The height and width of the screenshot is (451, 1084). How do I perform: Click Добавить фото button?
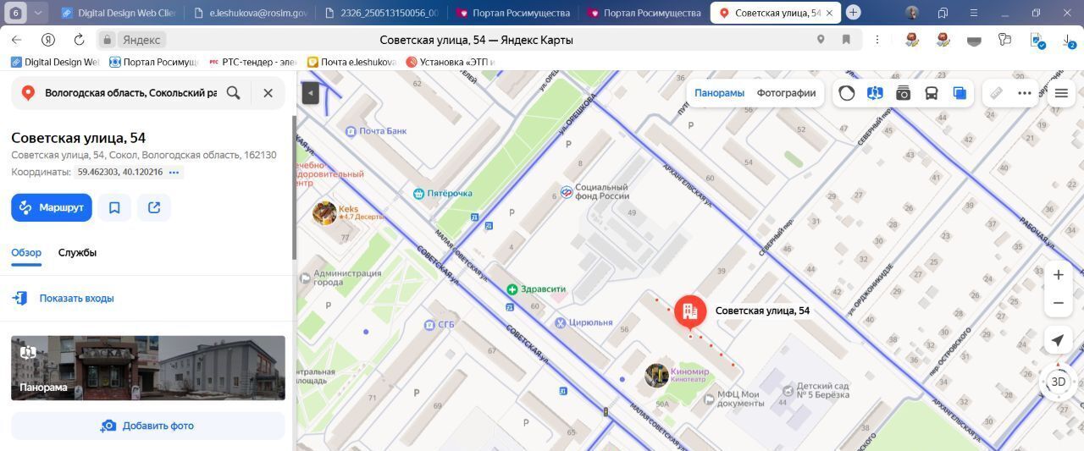pyautogui.click(x=148, y=426)
